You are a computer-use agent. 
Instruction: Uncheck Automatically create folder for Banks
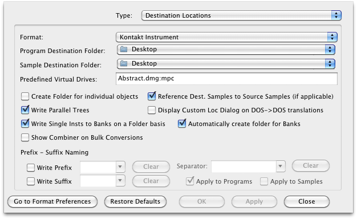[x=182, y=123]
